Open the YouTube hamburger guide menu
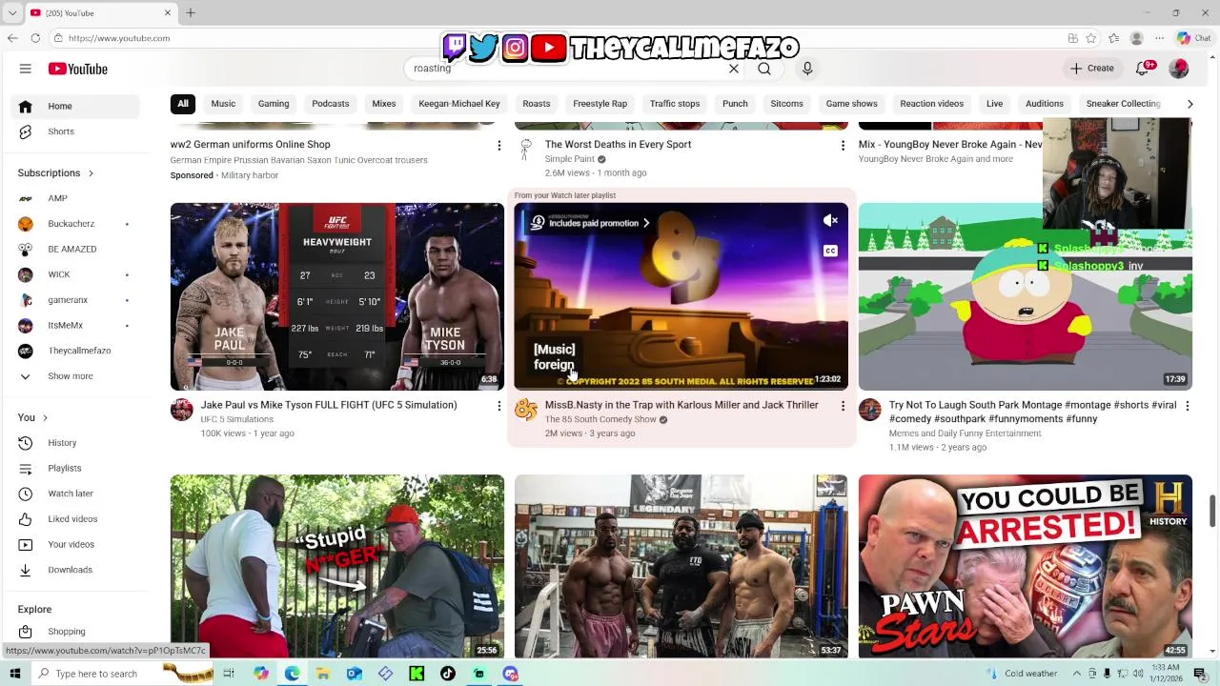The image size is (1220, 686). (26, 69)
